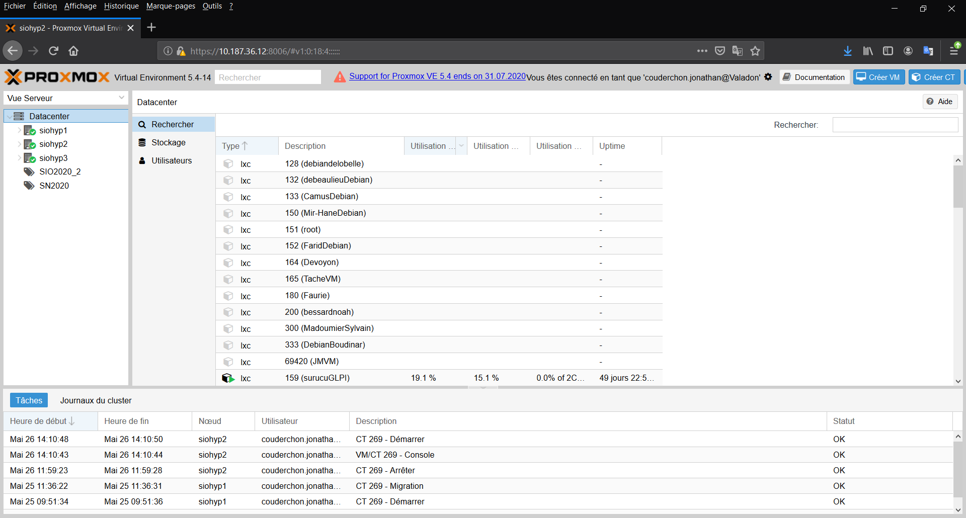The image size is (966, 518).
Task: Open the Fichier menu
Action: [15, 6]
